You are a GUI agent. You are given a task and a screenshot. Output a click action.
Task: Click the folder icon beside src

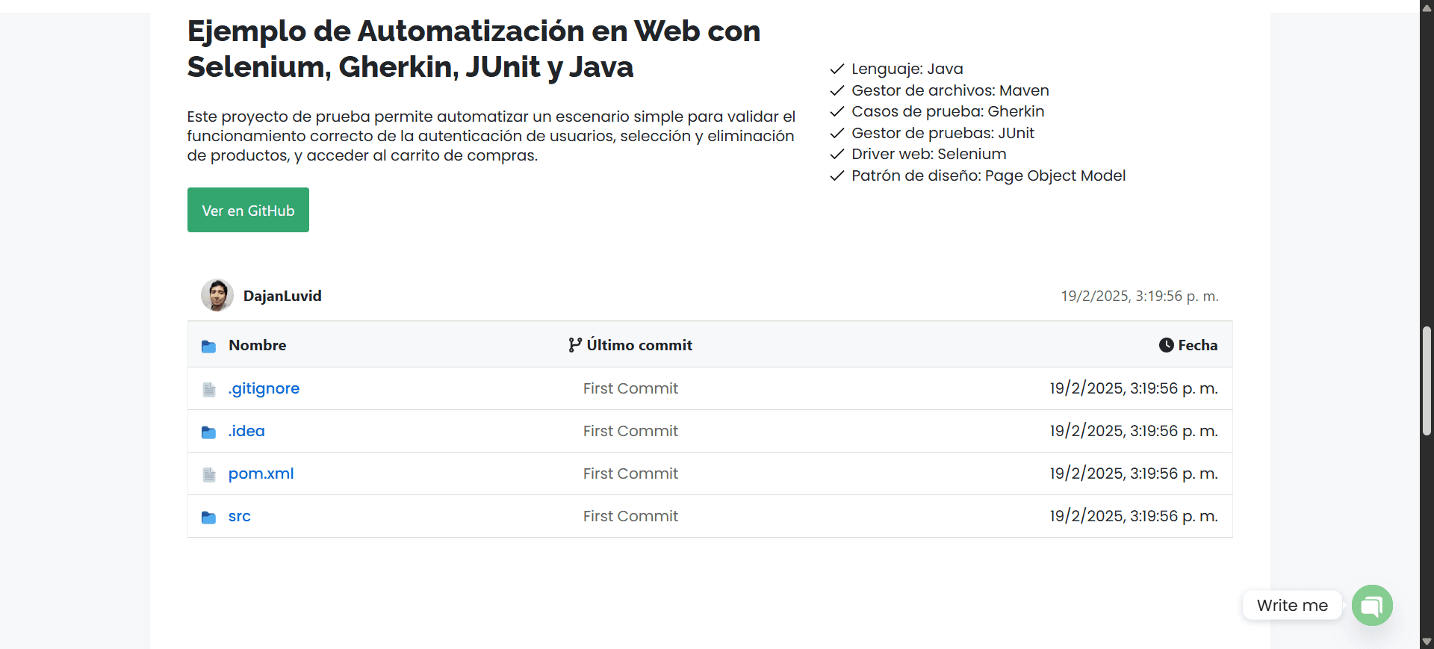(209, 517)
